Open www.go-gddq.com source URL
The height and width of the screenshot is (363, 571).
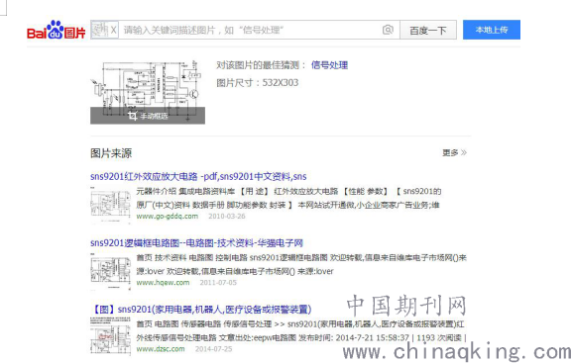tap(168, 217)
